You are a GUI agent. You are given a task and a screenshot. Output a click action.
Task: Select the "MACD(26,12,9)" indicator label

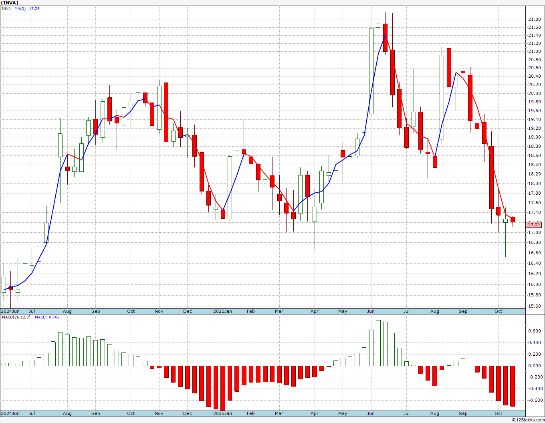15,317
